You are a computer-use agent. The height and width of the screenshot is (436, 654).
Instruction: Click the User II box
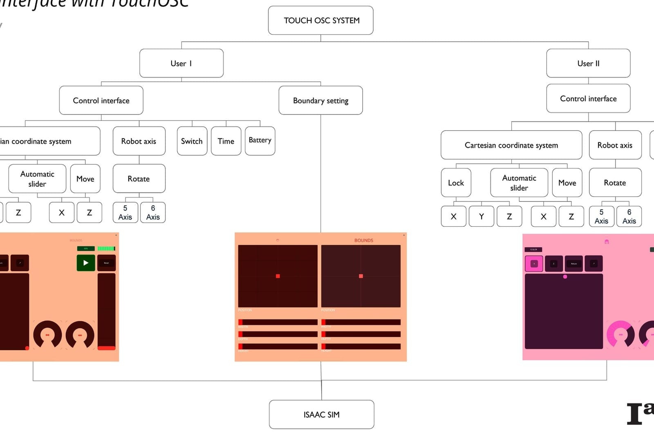click(x=588, y=63)
